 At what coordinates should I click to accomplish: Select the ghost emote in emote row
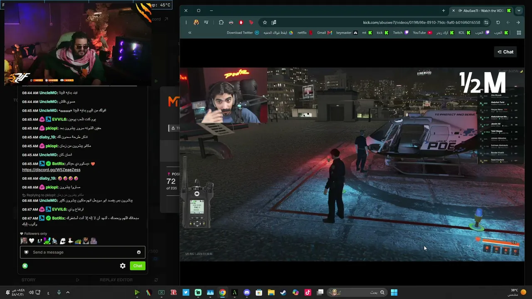click(63, 241)
